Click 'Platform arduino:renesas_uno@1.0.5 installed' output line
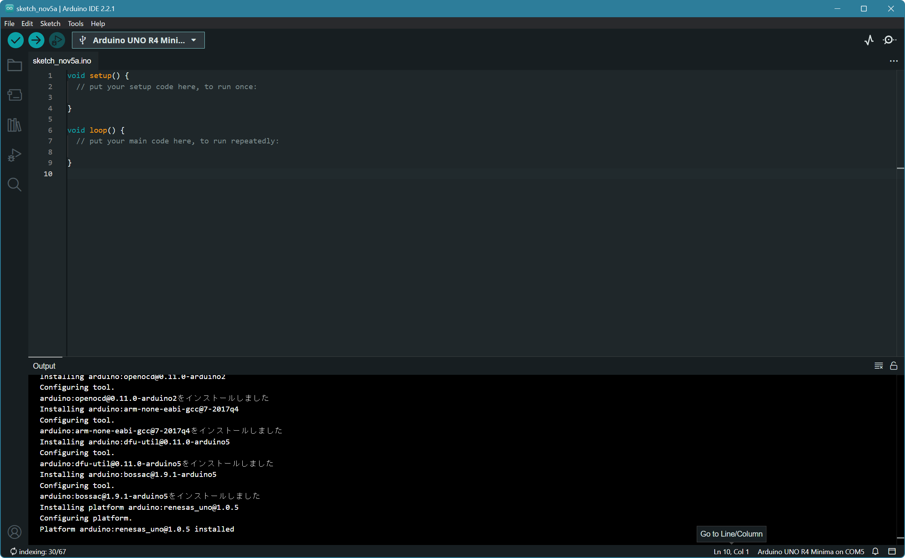Image resolution: width=905 pixels, height=558 pixels. [137, 529]
